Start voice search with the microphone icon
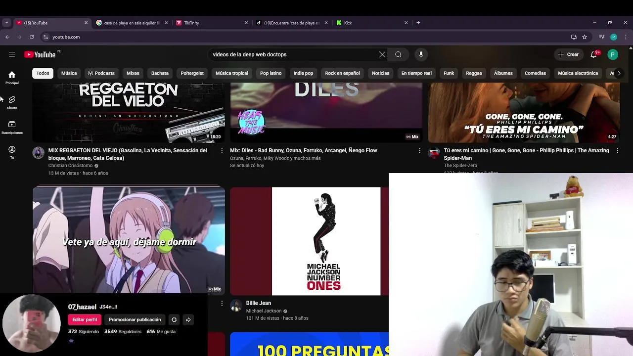Viewport: 633px width, 356px height. pyautogui.click(x=421, y=54)
